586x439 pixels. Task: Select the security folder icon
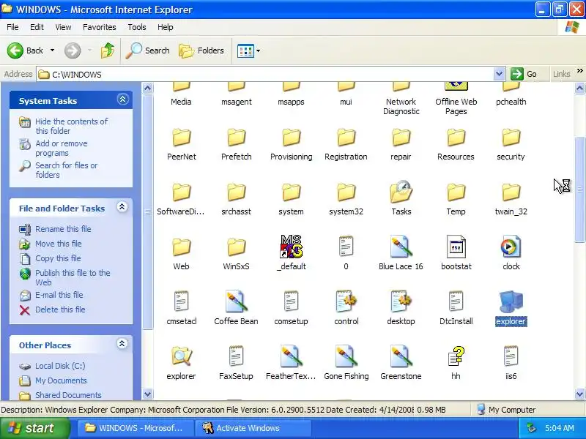511,137
